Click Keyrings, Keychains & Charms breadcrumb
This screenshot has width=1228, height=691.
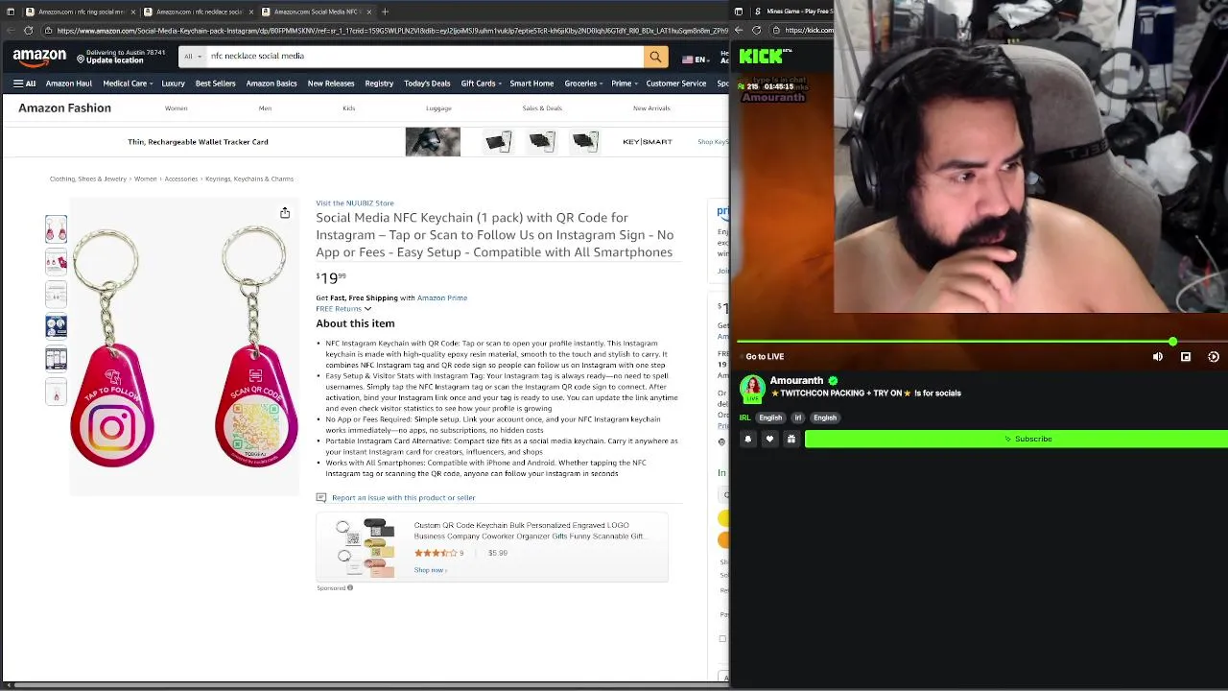pyautogui.click(x=249, y=179)
